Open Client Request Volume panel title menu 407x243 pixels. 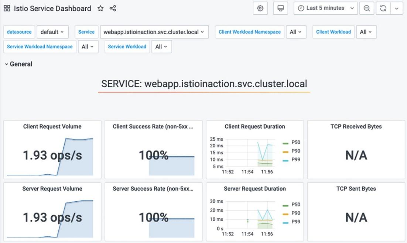click(x=52, y=126)
